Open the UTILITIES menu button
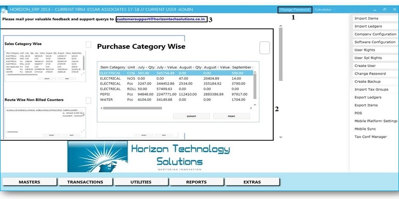 [x=141, y=182]
